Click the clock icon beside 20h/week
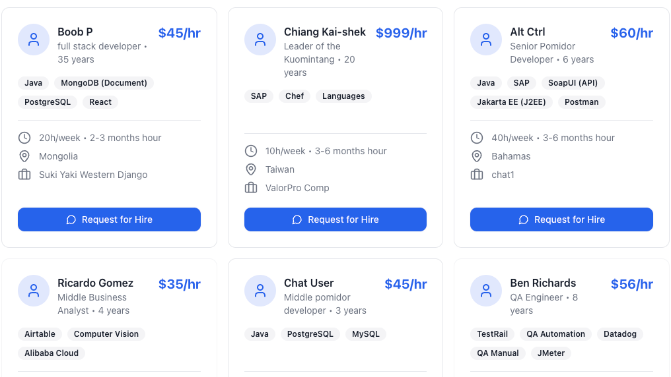This screenshot has height=377, width=671. pyautogui.click(x=24, y=138)
